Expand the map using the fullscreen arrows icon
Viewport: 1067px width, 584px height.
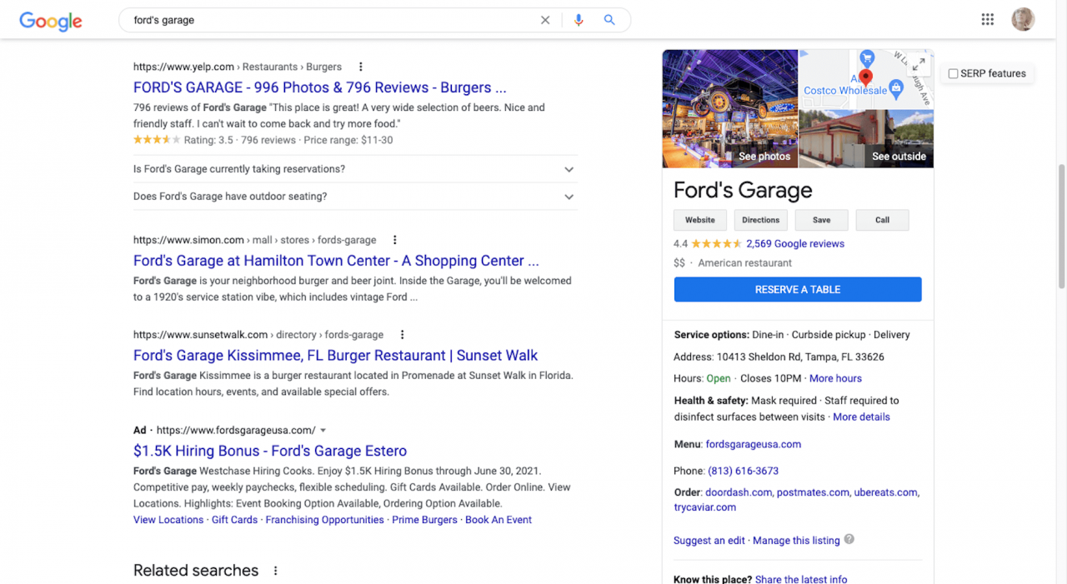click(x=919, y=62)
